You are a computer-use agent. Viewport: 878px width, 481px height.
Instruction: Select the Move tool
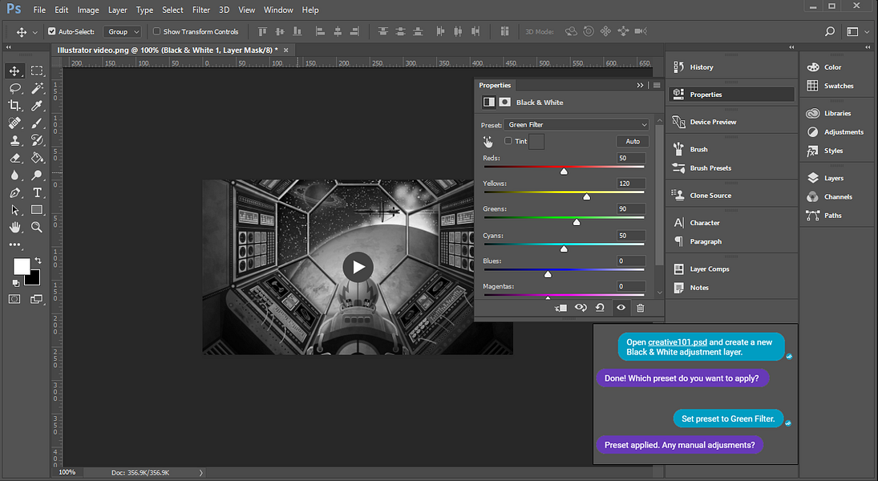(14, 71)
